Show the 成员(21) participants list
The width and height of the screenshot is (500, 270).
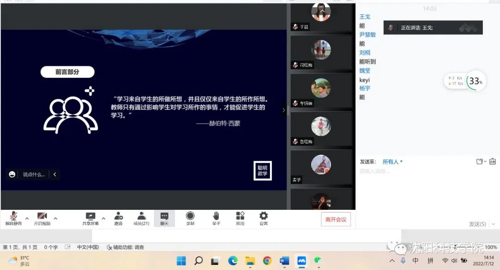tap(141, 218)
